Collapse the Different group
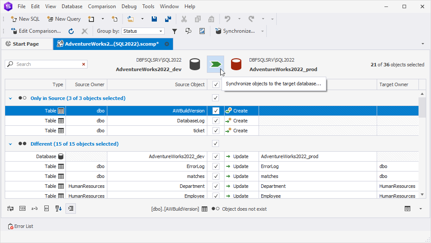The image size is (431, 243). coord(10,144)
